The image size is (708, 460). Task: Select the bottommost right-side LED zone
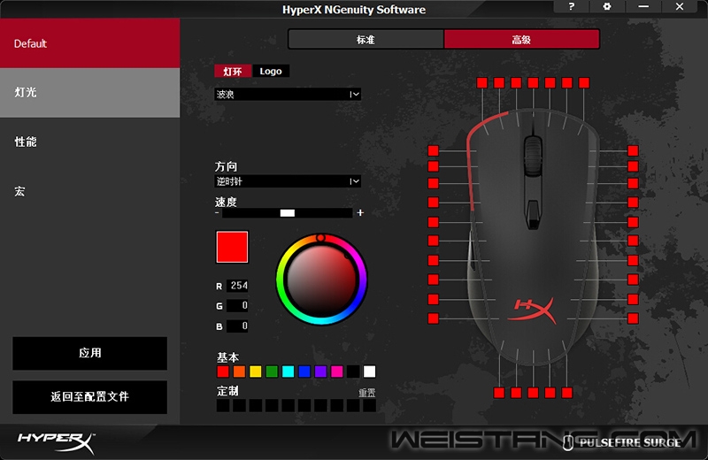[633, 318]
